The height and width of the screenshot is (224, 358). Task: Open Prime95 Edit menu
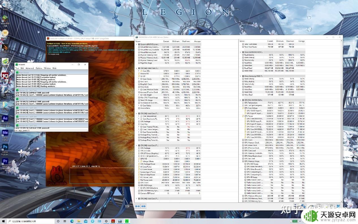[22, 68]
